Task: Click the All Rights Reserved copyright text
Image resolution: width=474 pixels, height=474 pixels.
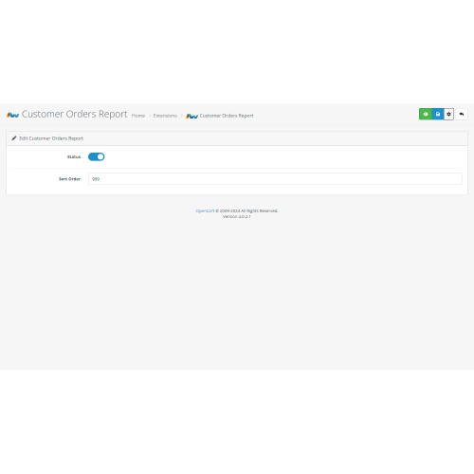Action: 246,210
